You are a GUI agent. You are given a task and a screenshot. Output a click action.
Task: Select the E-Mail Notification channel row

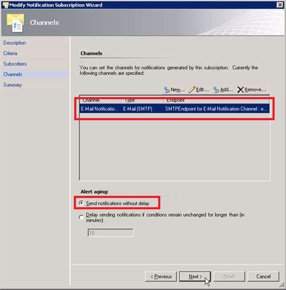(174, 109)
